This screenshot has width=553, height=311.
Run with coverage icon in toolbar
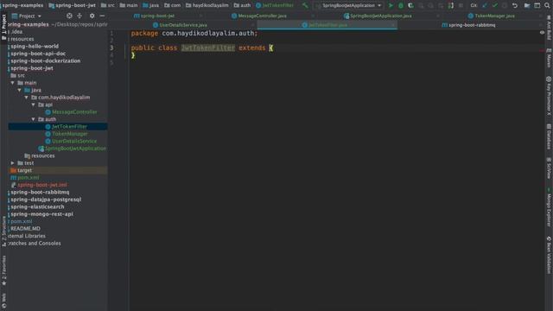pos(410,5)
